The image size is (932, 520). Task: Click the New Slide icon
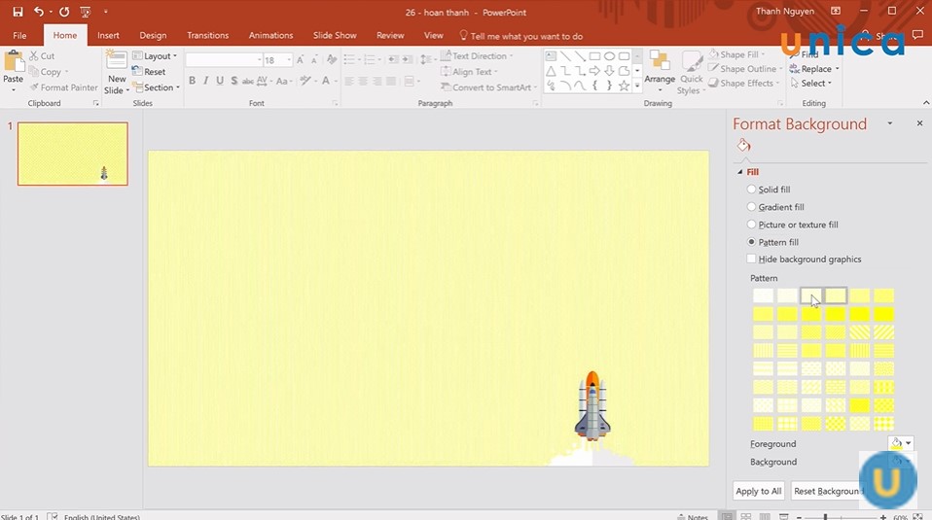[116, 65]
